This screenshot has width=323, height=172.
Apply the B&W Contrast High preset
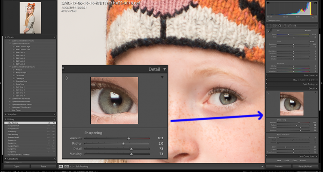point(23,46)
